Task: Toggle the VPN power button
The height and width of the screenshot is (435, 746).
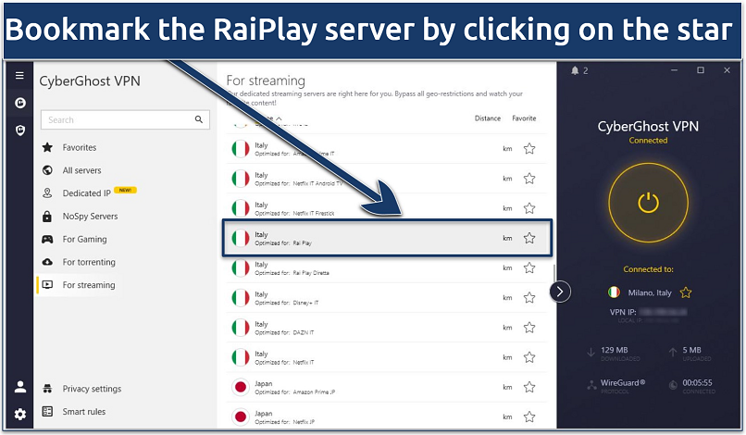Action: pos(648,204)
